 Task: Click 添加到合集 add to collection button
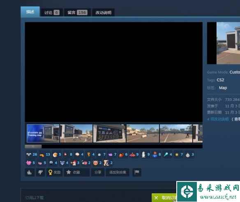click(118, 172)
